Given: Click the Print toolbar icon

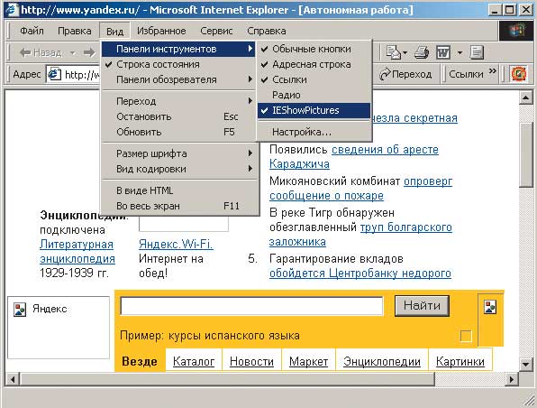Looking at the screenshot, I should 422,52.
